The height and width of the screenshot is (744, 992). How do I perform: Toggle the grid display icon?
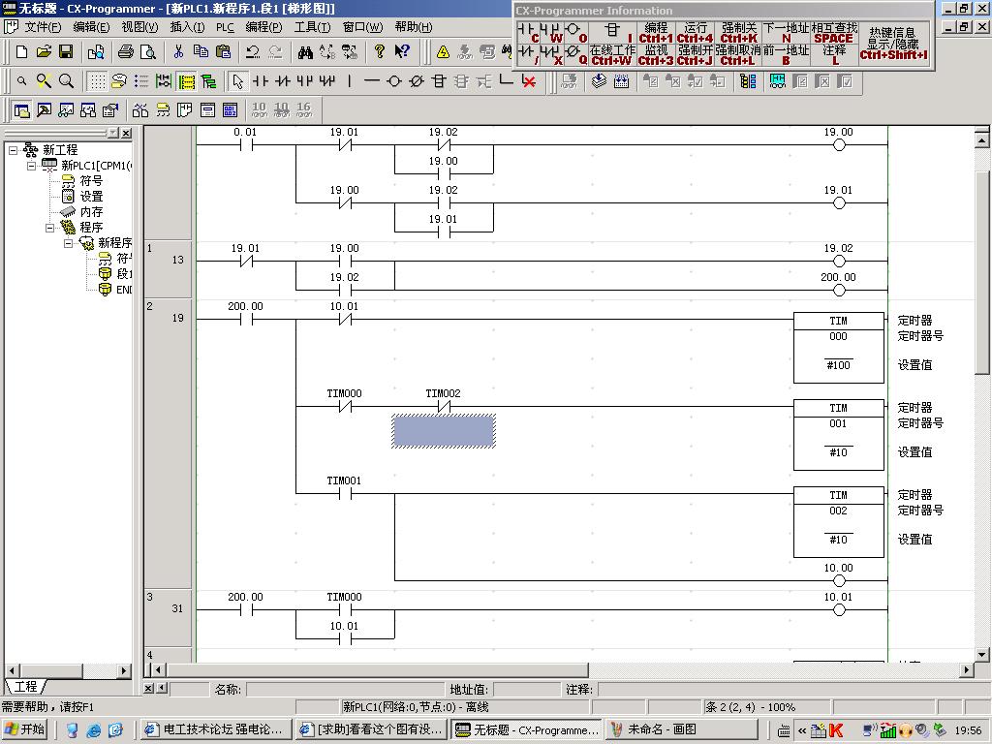(97, 81)
